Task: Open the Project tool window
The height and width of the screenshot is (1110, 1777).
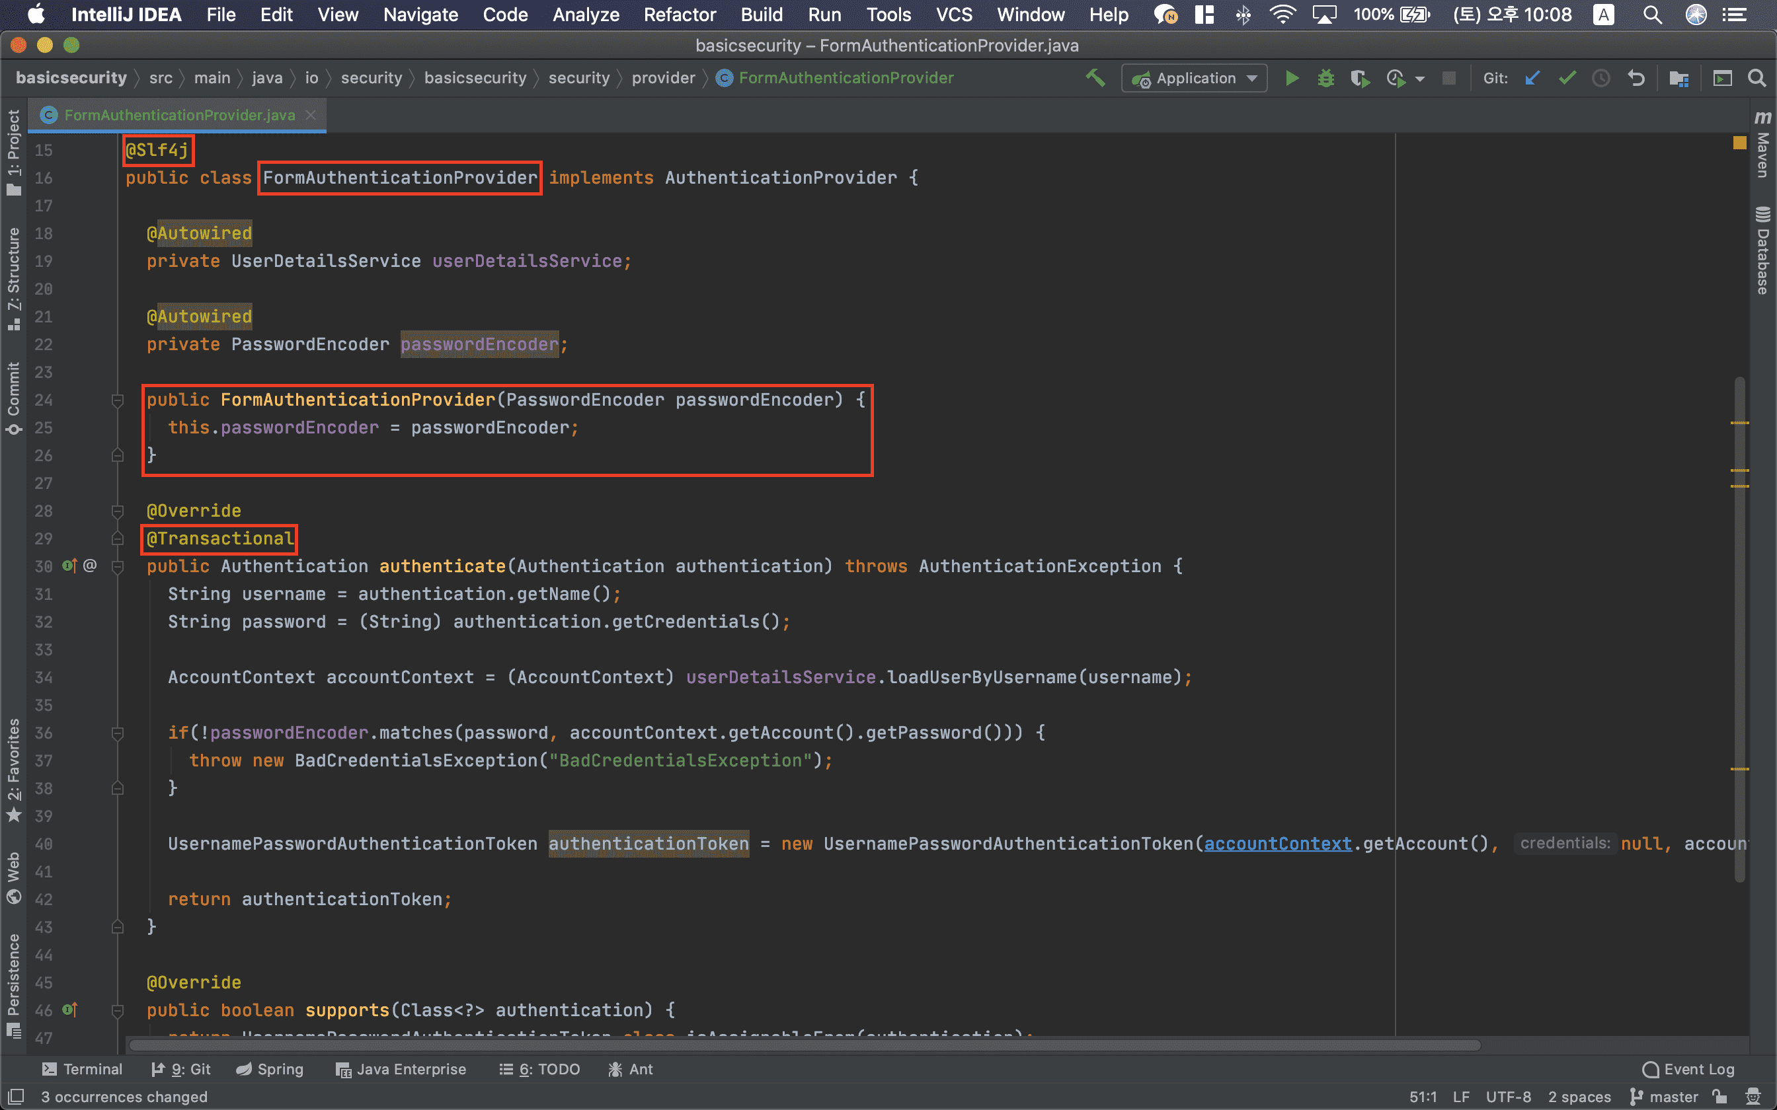Action: pyautogui.click(x=13, y=153)
